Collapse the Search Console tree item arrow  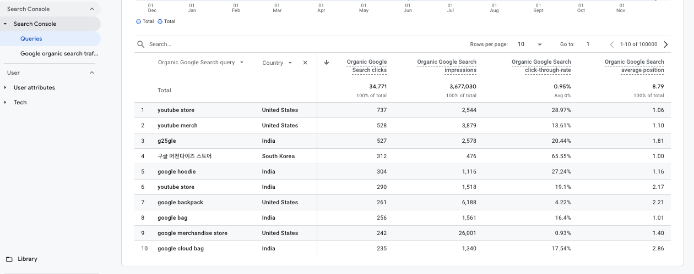click(x=5, y=24)
